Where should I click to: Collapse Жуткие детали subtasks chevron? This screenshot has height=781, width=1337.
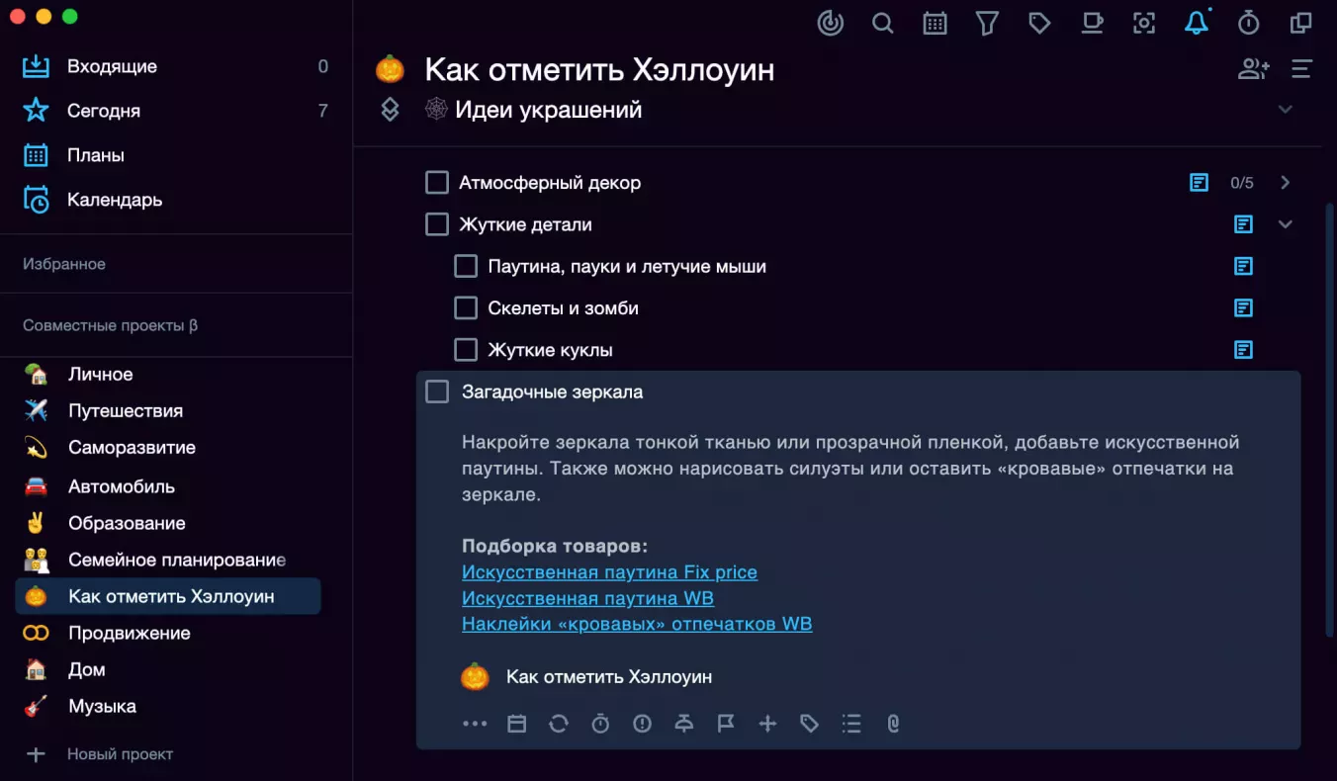[x=1286, y=224]
